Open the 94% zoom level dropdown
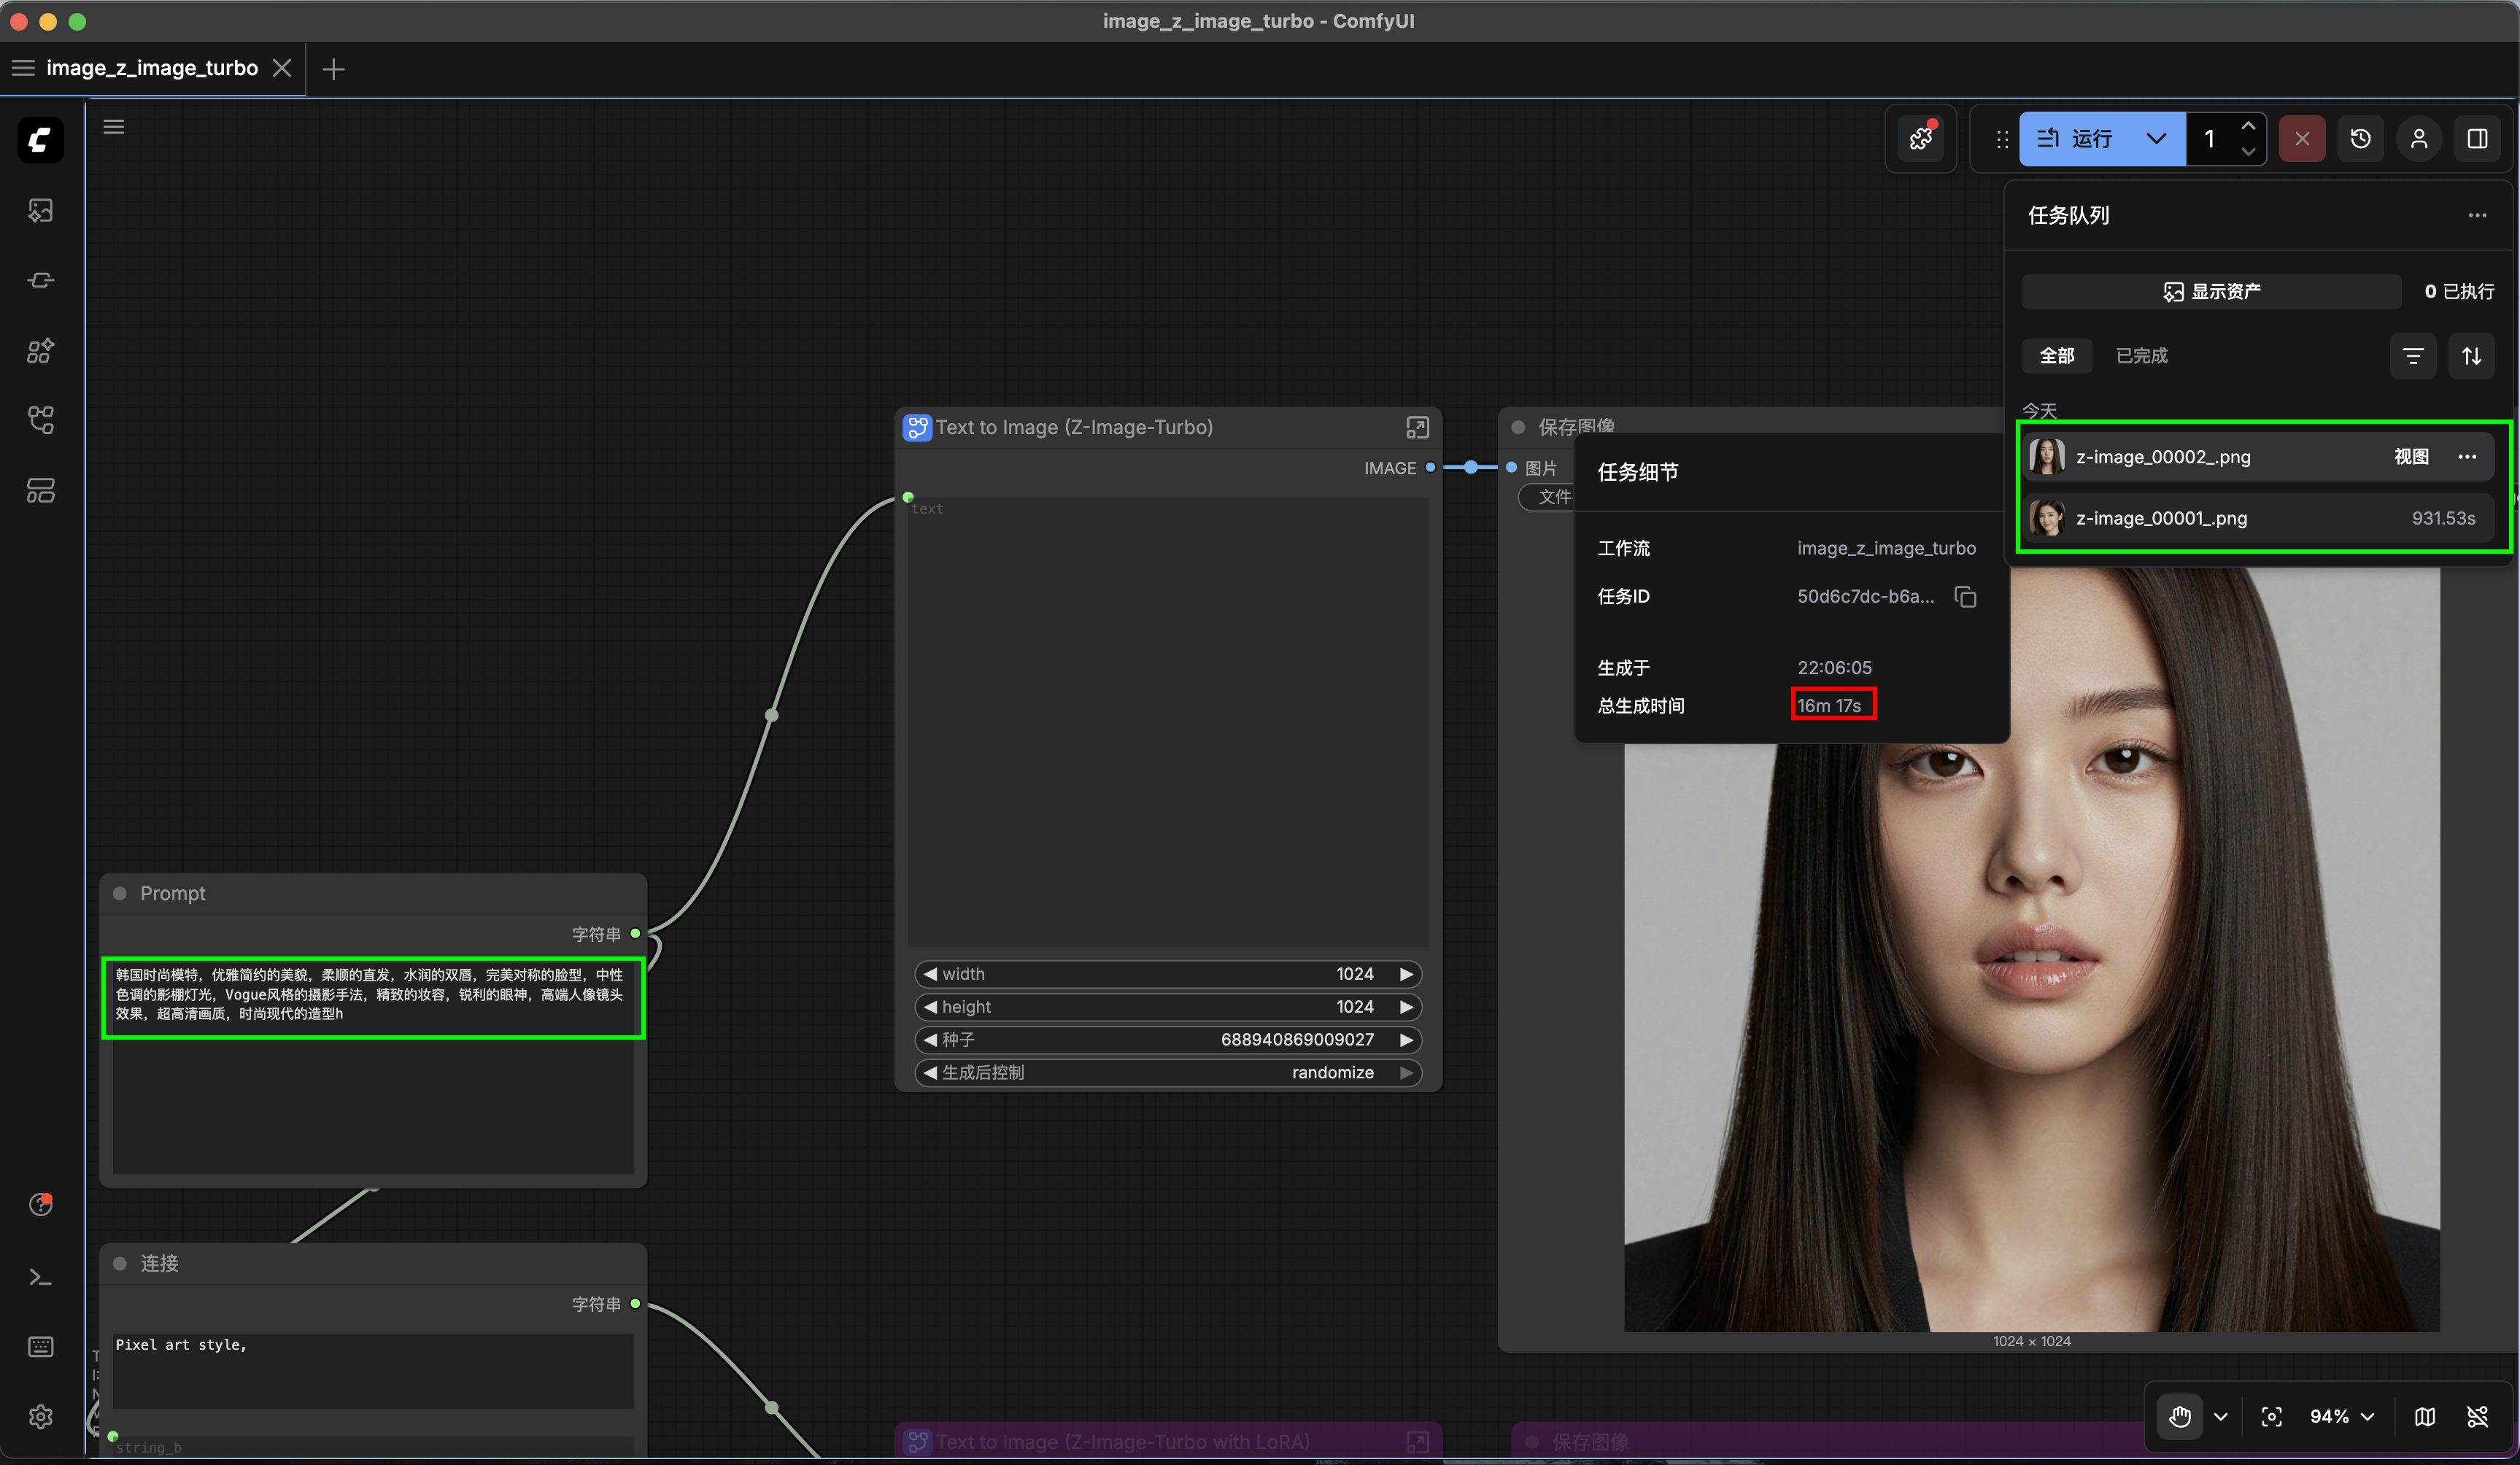 2341,1416
